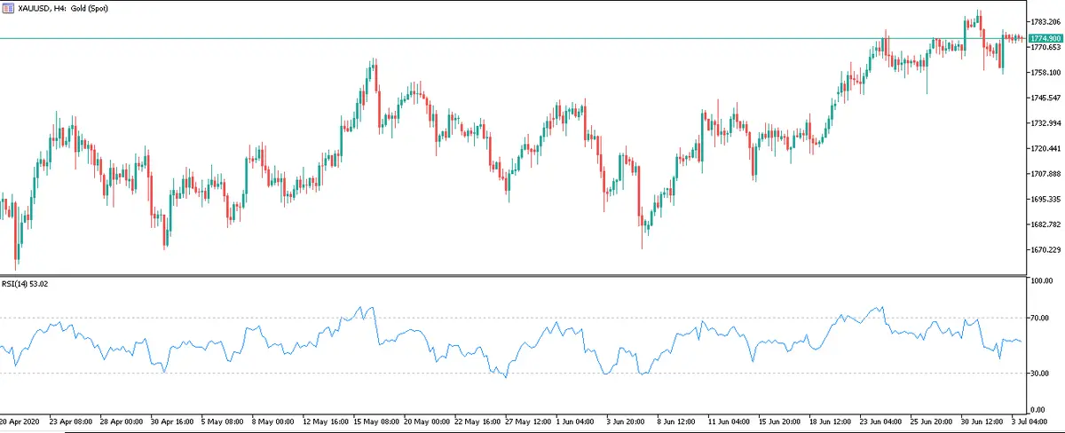
Task: Click the chart window icon beside XAUUSD
Action: pyautogui.click(x=8, y=7)
